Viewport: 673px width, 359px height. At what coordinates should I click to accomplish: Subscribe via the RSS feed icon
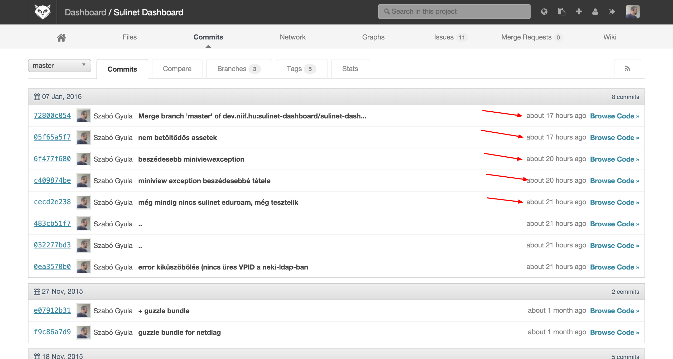(x=627, y=69)
